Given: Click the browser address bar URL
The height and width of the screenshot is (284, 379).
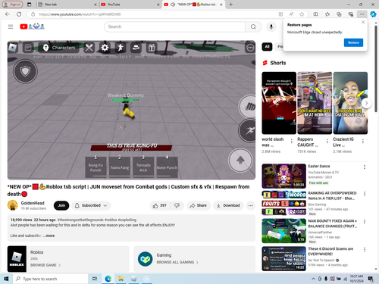Looking at the screenshot, I should coord(80,14).
